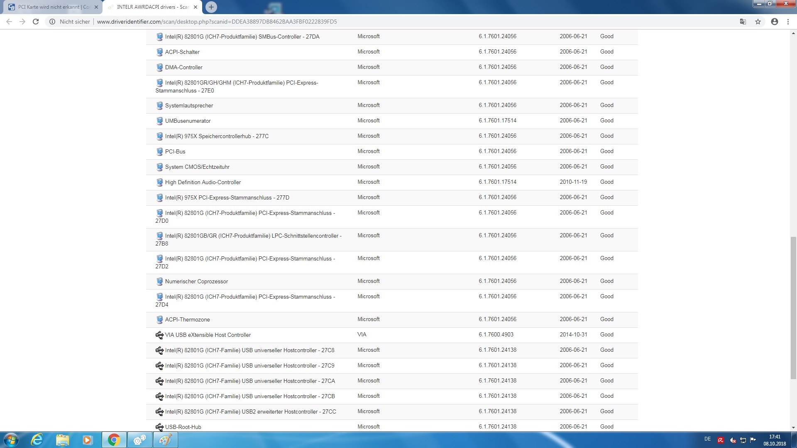Viewport: 797px width, 448px height.
Task: Click the DE language indicator in tray
Action: click(707, 439)
